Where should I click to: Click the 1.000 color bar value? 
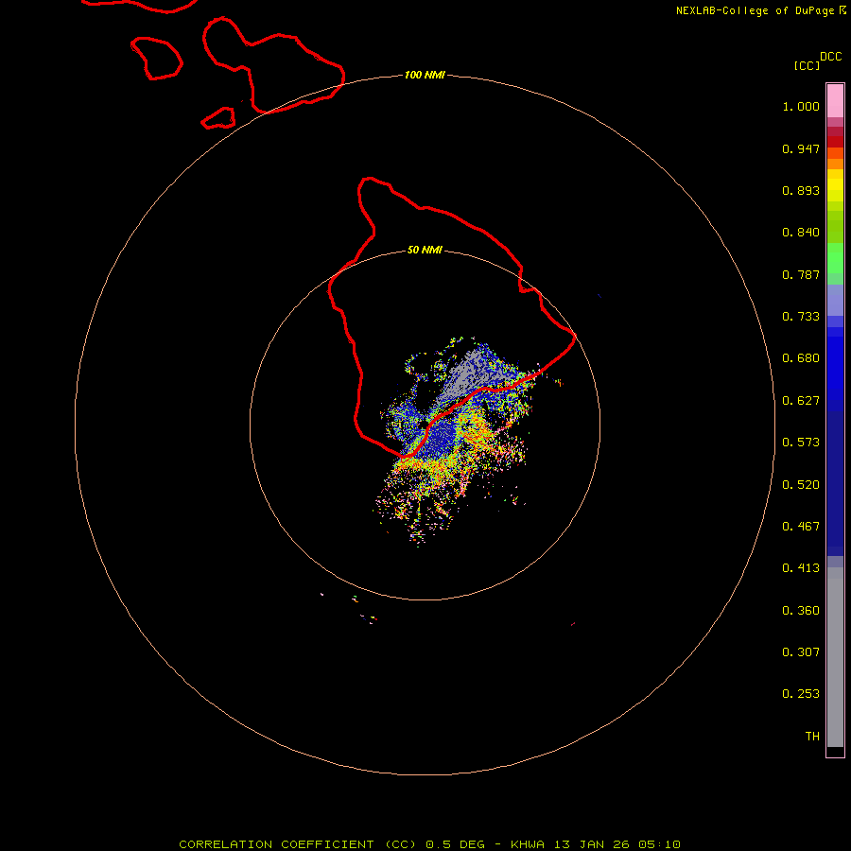tap(801, 106)
